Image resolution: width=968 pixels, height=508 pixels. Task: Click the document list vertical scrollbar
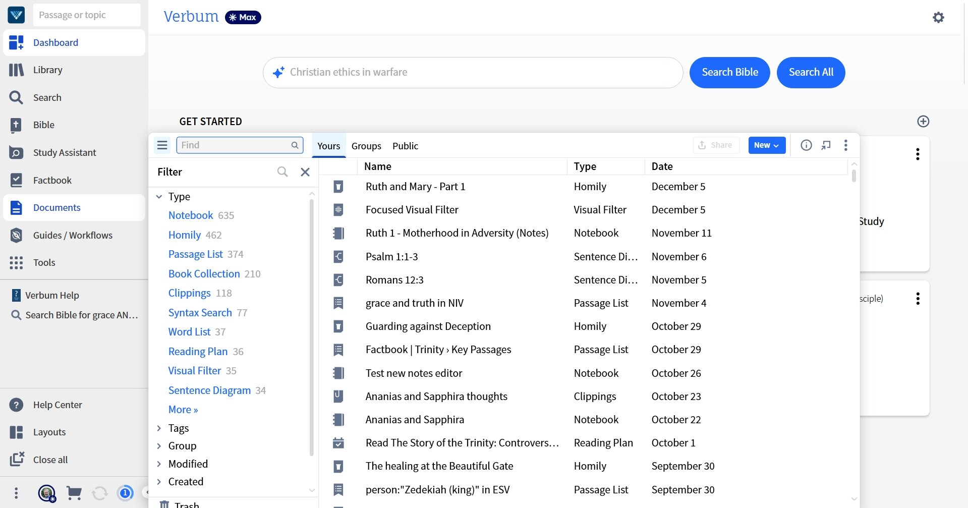(854, 176)
